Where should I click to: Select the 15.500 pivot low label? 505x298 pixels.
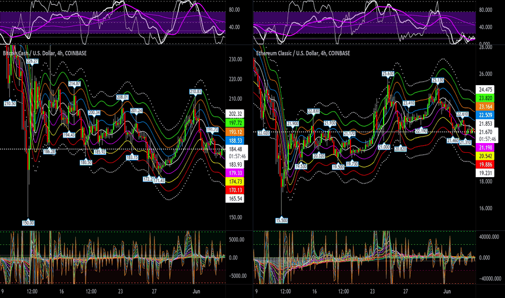pyautogui.click(x=281, y=221)
